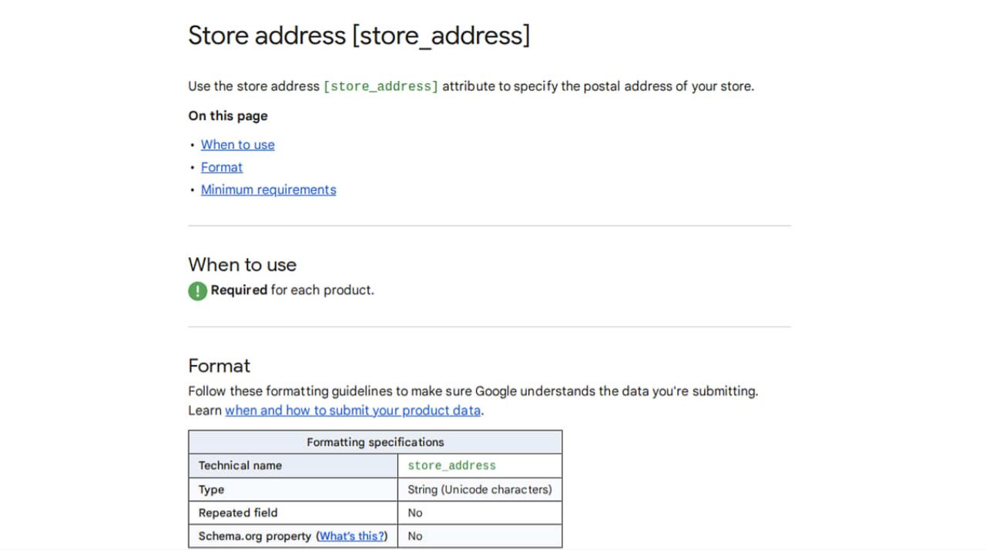Open the What's this? link
This screenshot has height=550, width=986.
click(x=352, y=536)
